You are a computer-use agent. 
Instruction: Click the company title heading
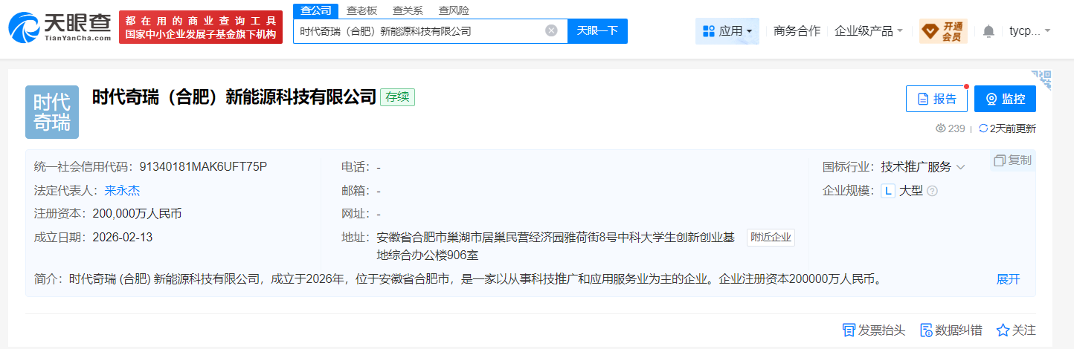tap(234, 97)
